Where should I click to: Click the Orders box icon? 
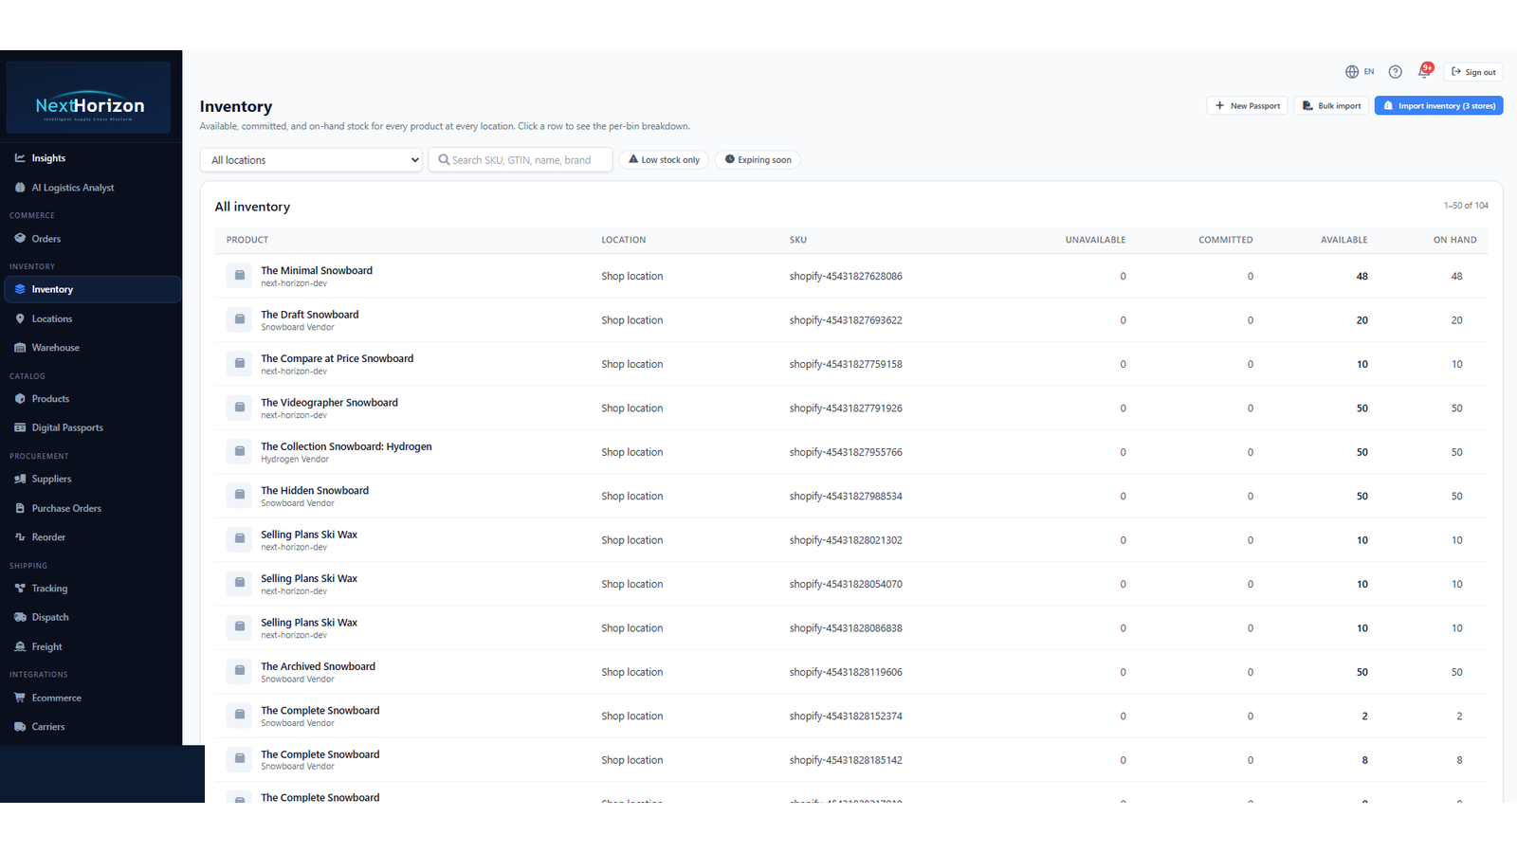[20, 239]
